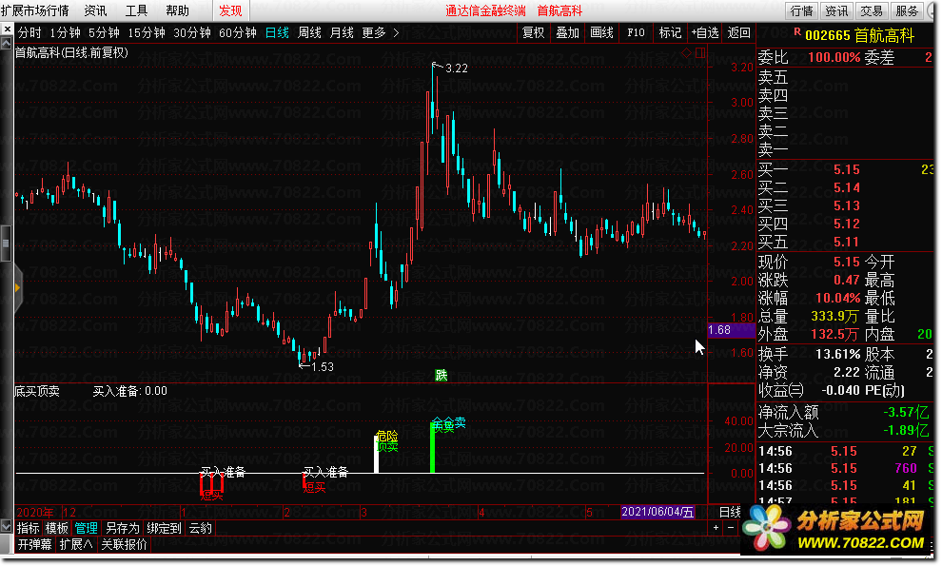Click the 绑定到 bind button
This screenshot has height=566, width=942.
click(x=164, y=528)
